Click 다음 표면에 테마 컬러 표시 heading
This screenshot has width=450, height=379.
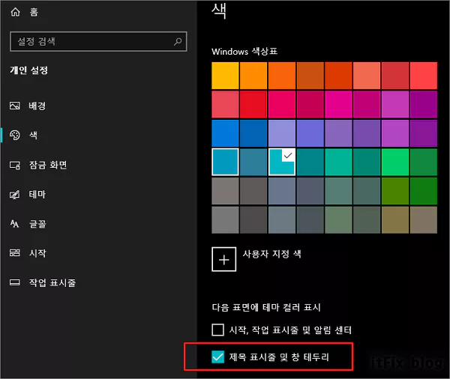click(266, 307)
